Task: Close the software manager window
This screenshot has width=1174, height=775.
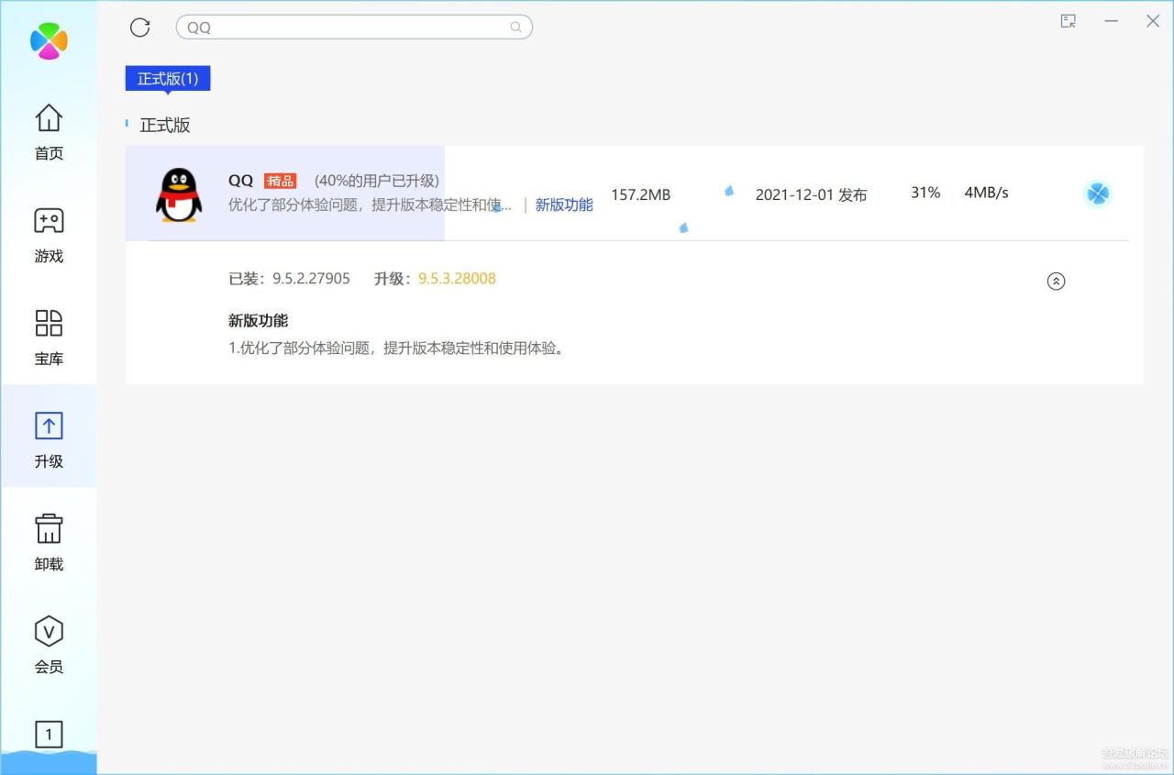Action: pos(1153,20)
